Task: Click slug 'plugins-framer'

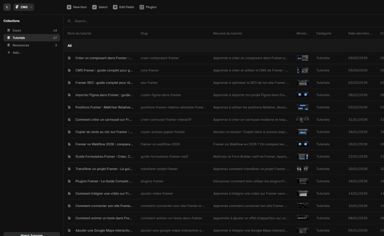Action: pyautogui.click(x=152, y=181)
